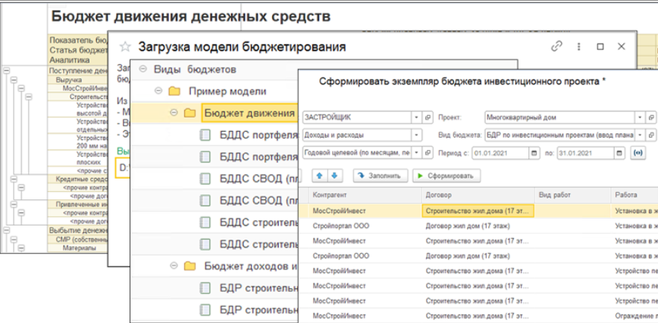The image size is (658, 323).
Task: Close the Загрузка модели бюджетирования window
Action: 621,46
